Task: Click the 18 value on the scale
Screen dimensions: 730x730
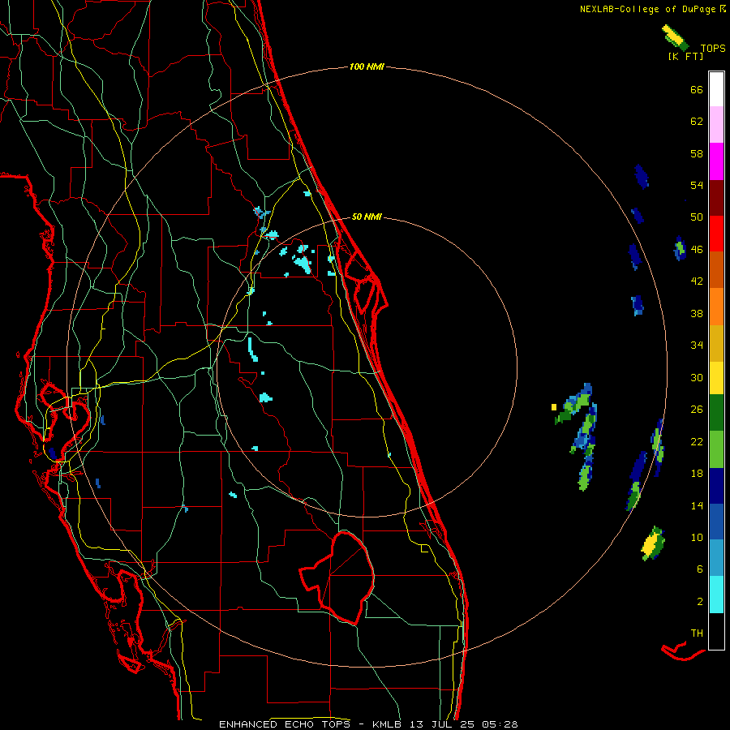Action: pyautogui.click(x=697, y=474)
